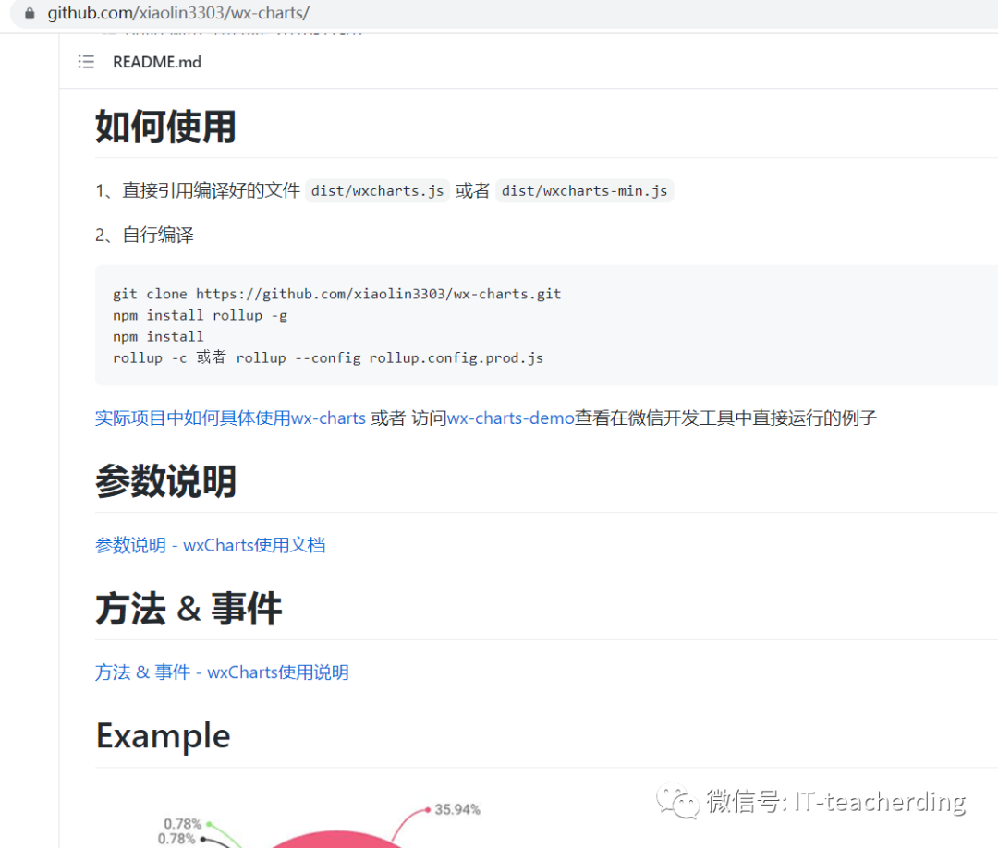Click the 参数说明 heading
998x848 pixels.
(x=165, y=481)
